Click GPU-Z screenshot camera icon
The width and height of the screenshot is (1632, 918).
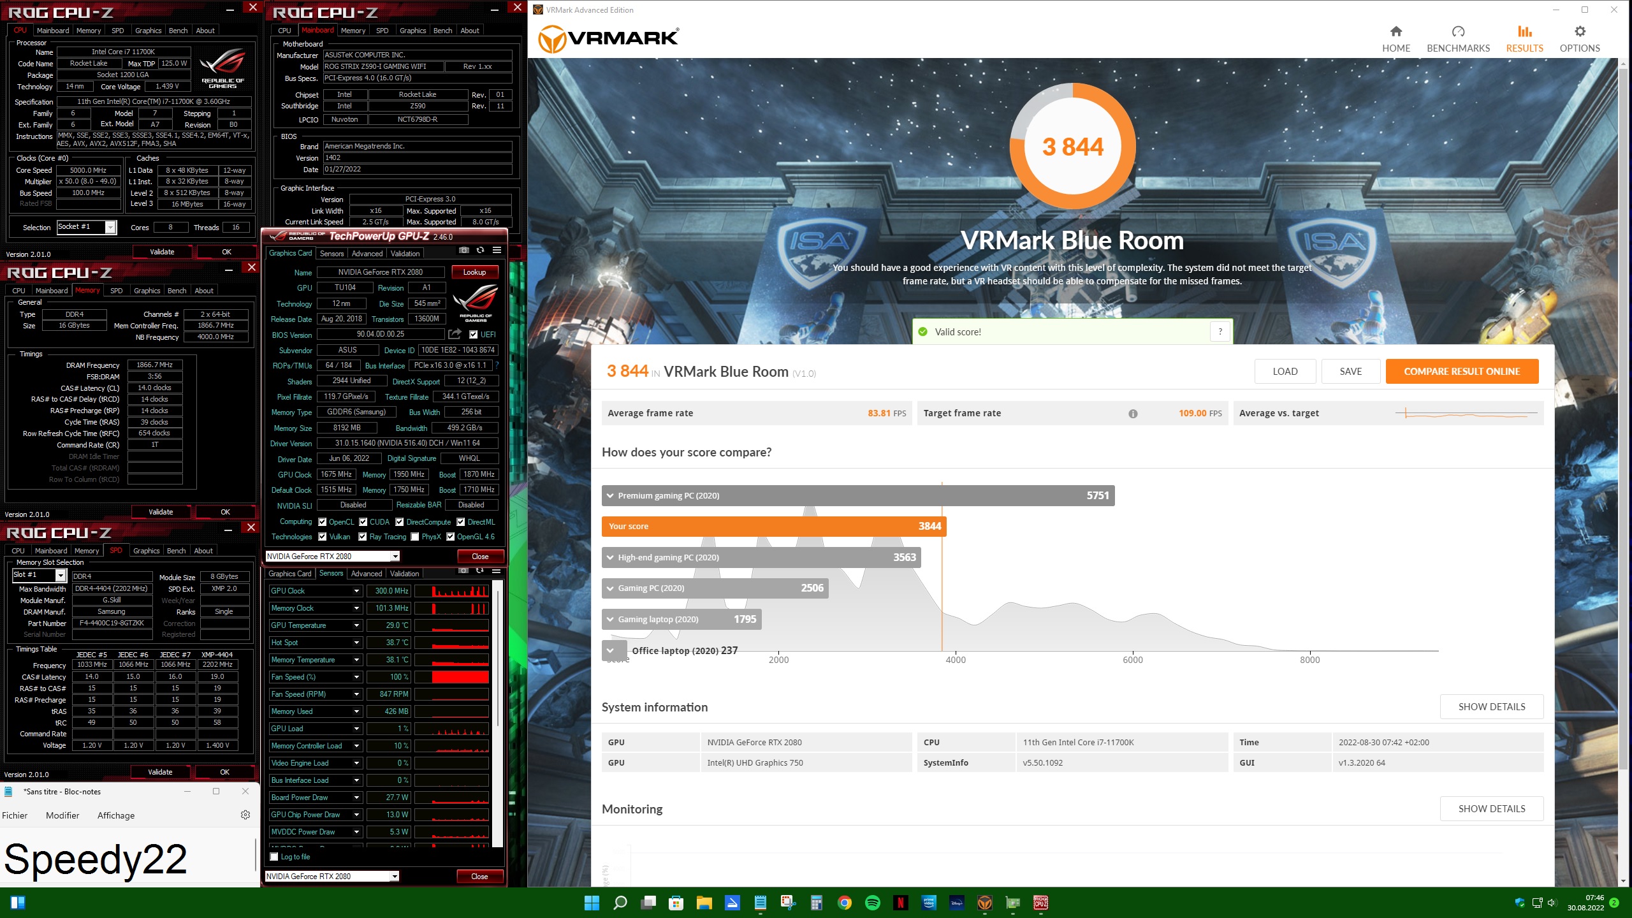coord(463,250)
